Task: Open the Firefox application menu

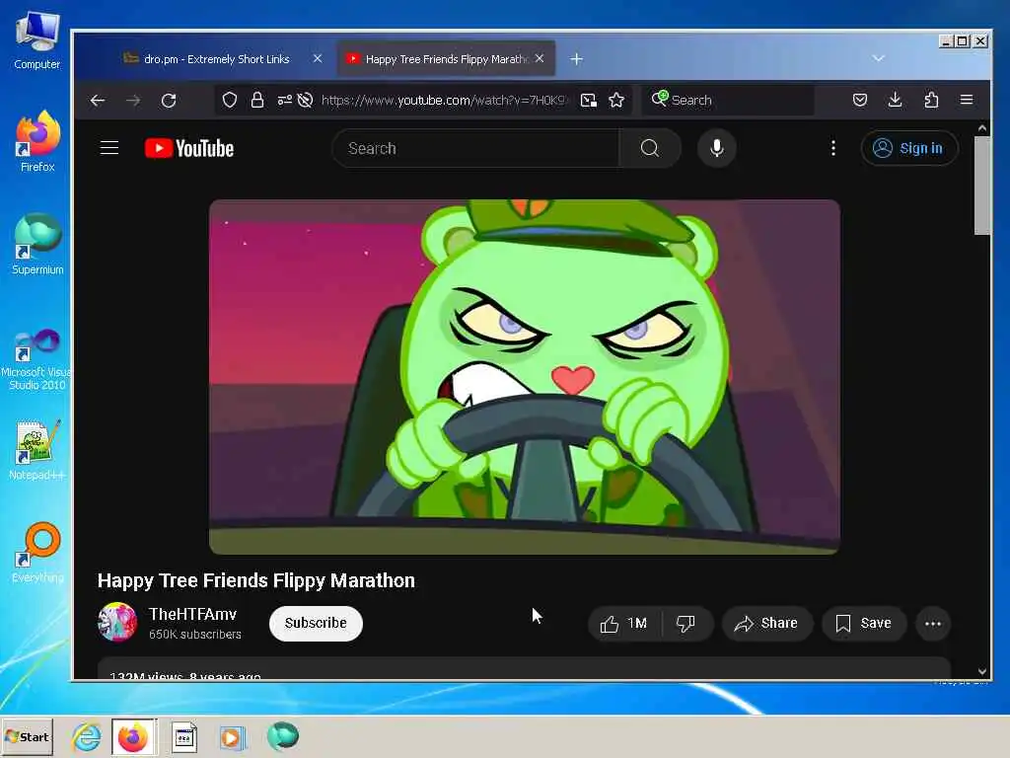Action: 967,100
